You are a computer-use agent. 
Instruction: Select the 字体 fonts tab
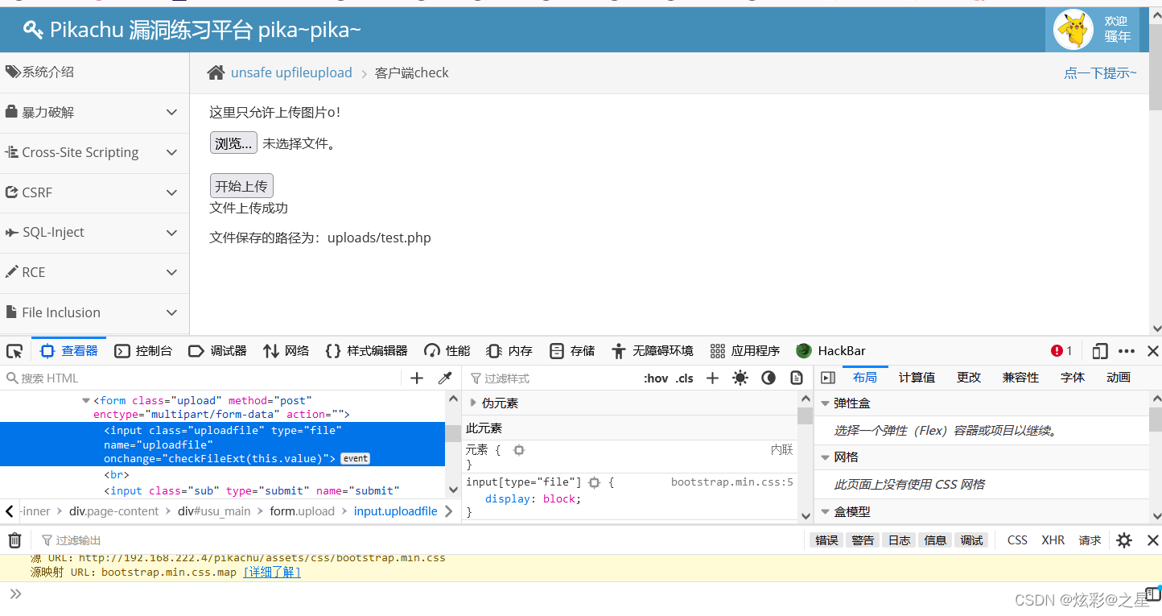click(1073, 378)
